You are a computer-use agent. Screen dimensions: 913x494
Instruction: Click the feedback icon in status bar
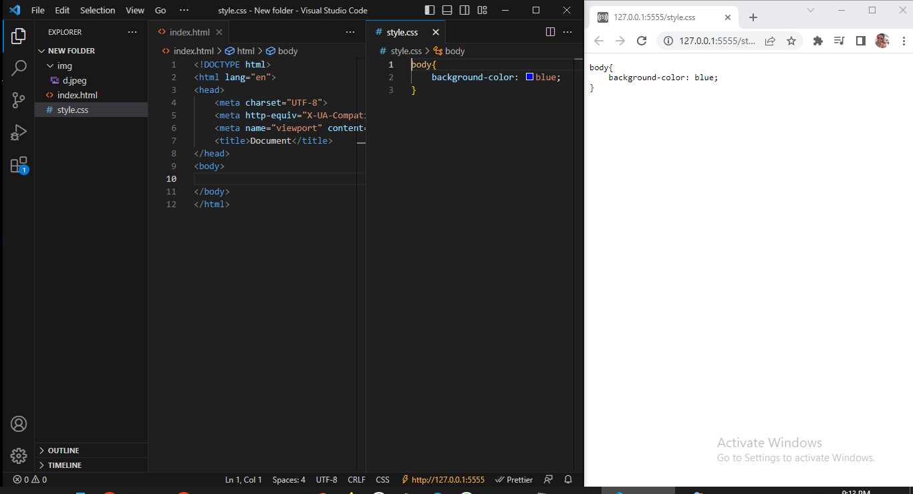549,479
